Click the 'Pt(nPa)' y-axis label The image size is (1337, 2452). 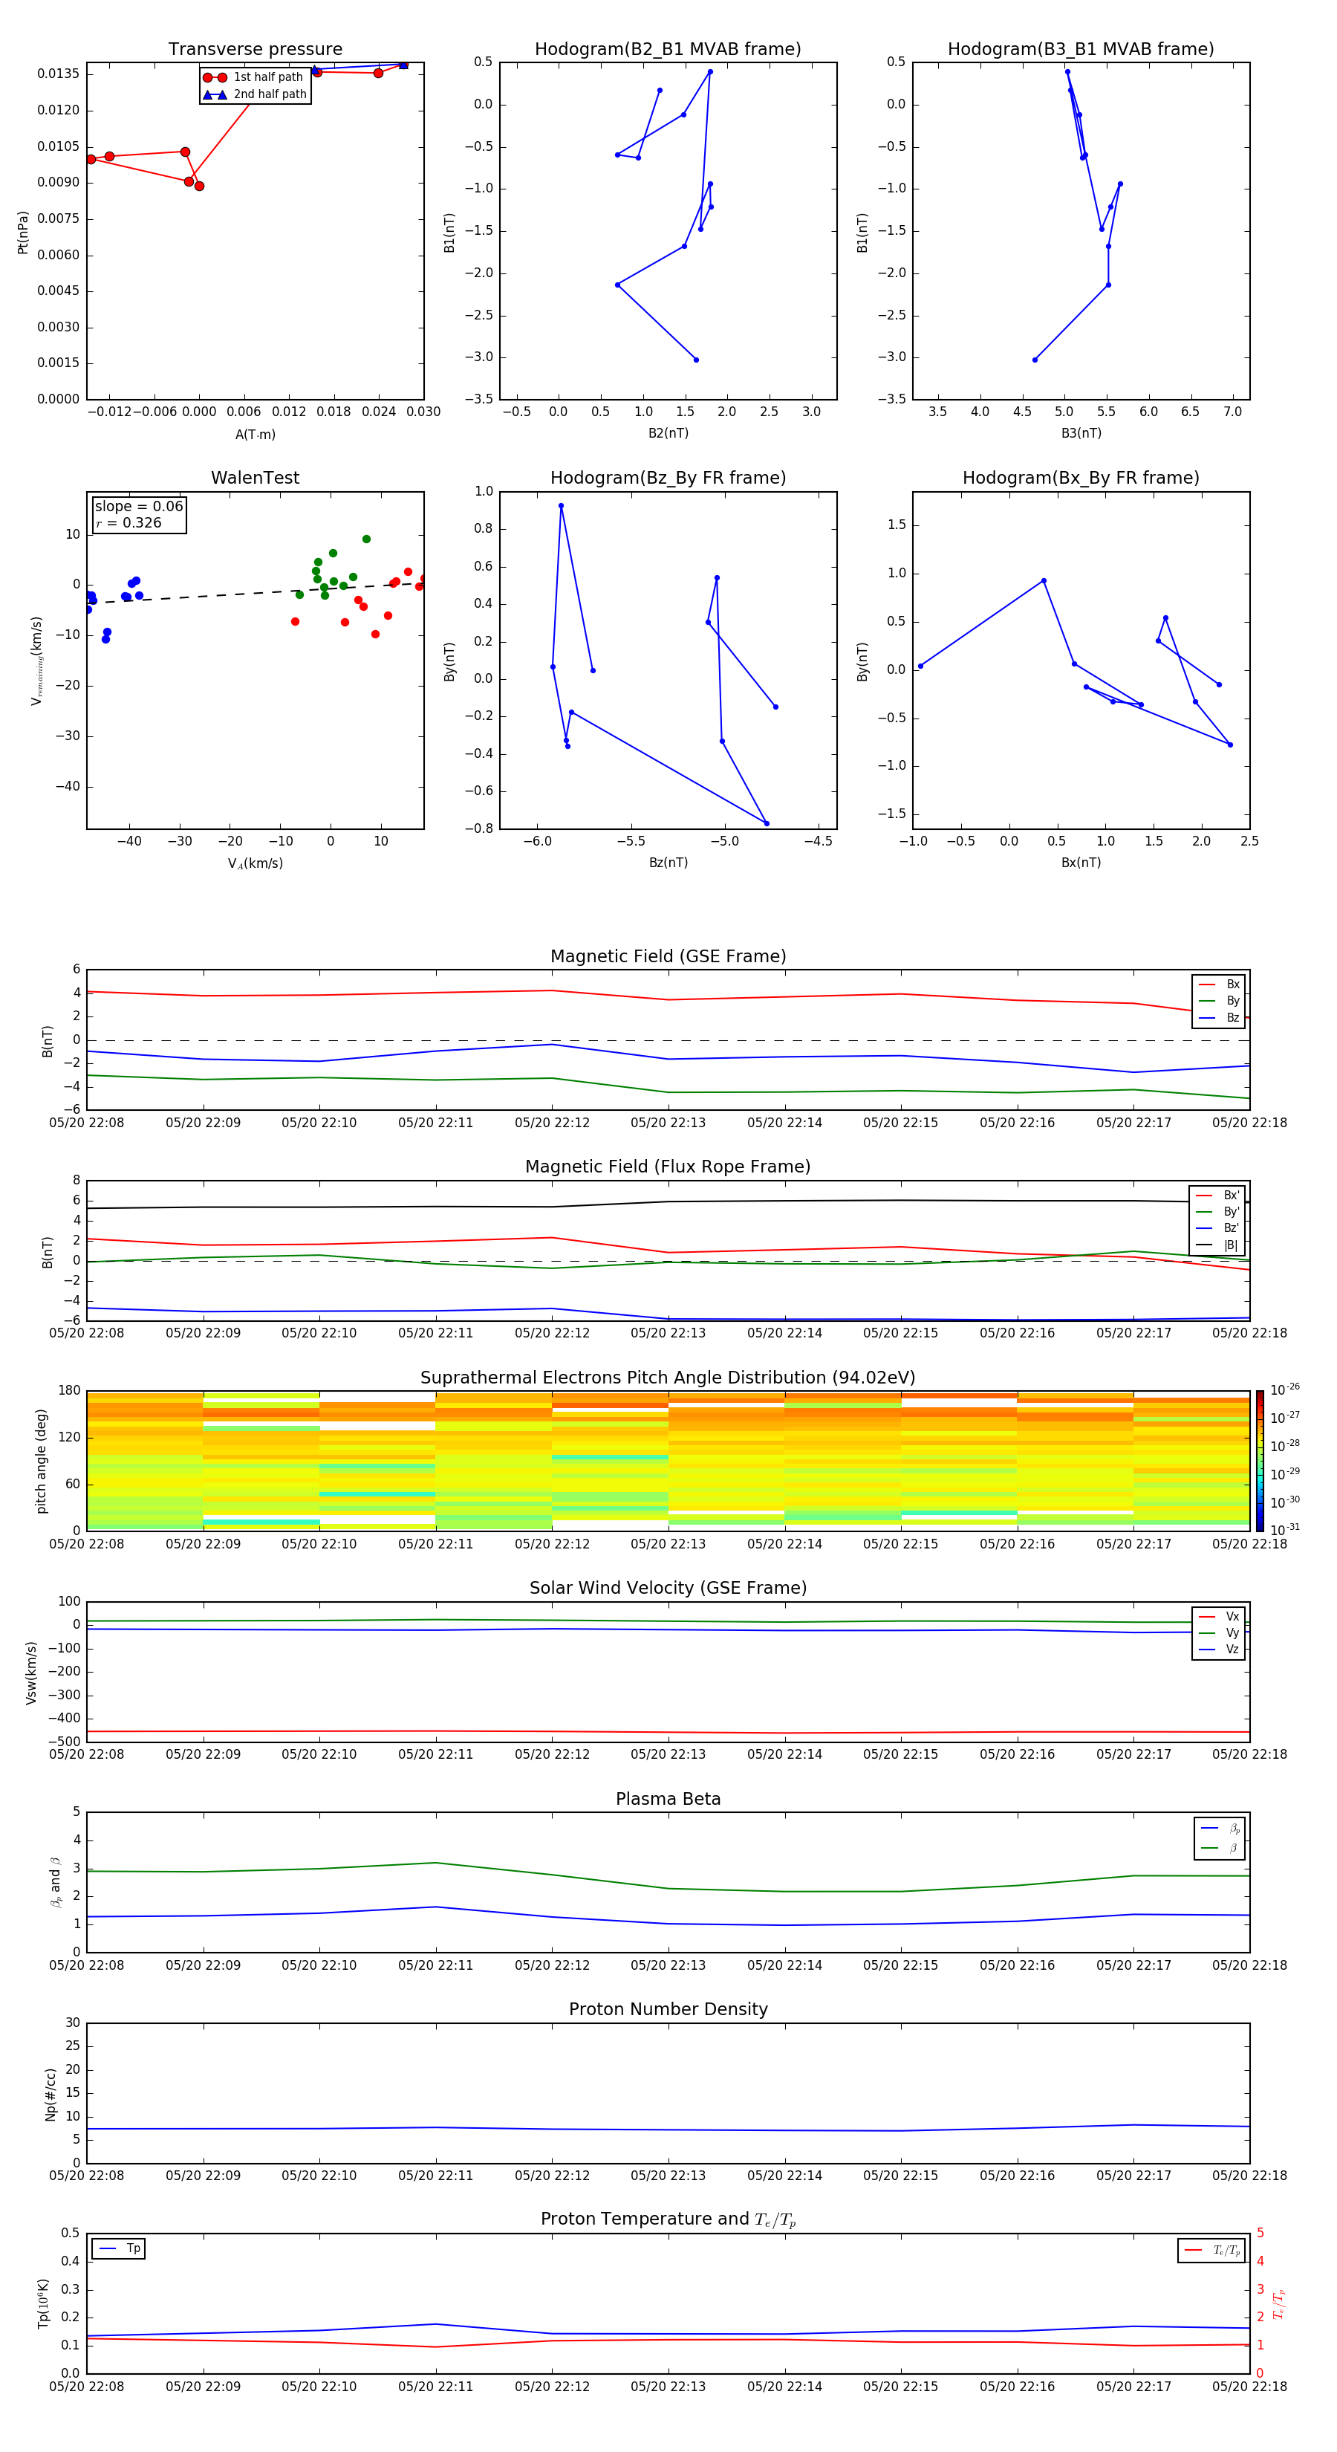click(x=23, y=231)
